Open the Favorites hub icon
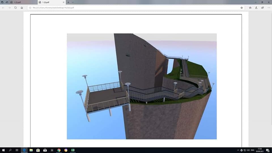The height and width of the screenshot is (153, 272). (x=250, y=8)
